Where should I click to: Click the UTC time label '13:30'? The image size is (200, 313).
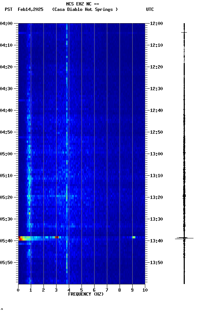(x=157, y=219)
